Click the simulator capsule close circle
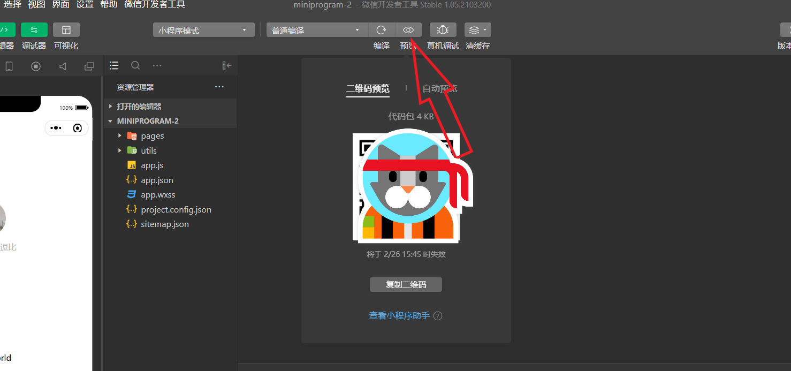Screen dimensions: 791x371 (x=78, y=128)
